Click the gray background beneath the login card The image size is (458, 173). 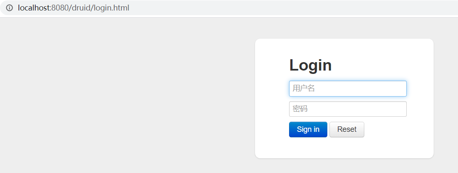(x=344, y=166)
